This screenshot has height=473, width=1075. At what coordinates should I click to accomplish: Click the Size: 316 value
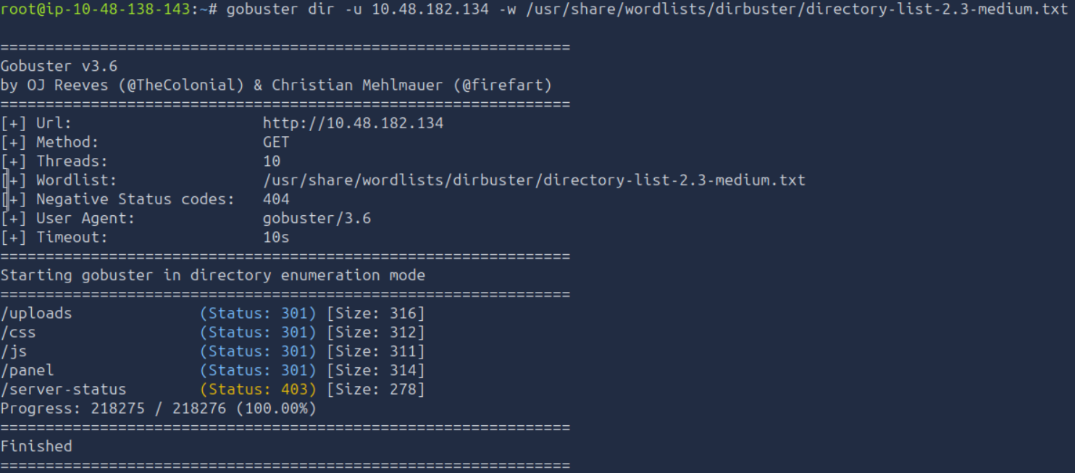(x=375, y=314)
